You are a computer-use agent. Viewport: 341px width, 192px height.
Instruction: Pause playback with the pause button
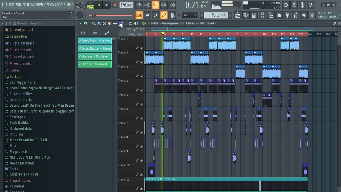tap(99, 5)
